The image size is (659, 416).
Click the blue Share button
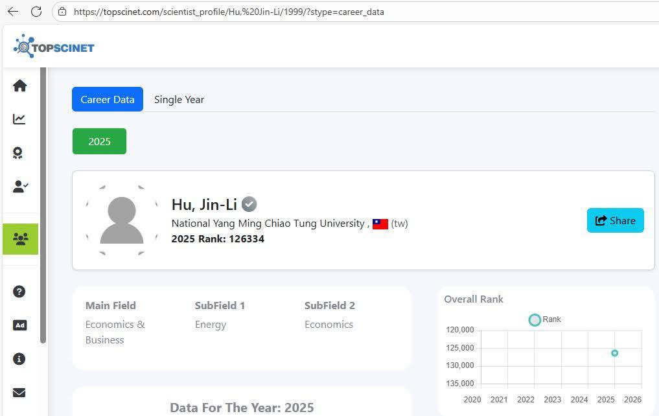[x=615, y=220]
